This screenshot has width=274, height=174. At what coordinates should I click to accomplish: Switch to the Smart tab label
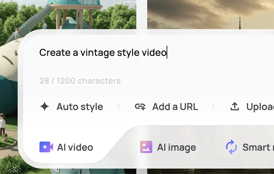[258, 147]
